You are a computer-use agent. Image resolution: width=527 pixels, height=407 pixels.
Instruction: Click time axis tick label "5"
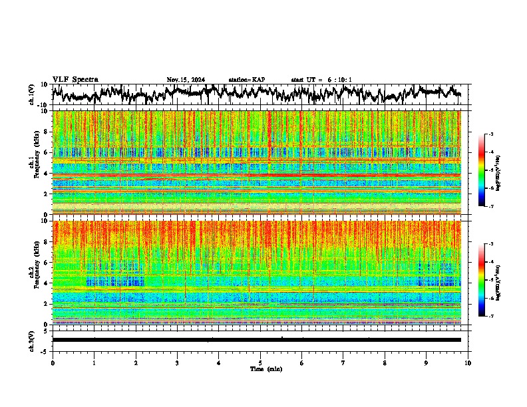point(260,363)
